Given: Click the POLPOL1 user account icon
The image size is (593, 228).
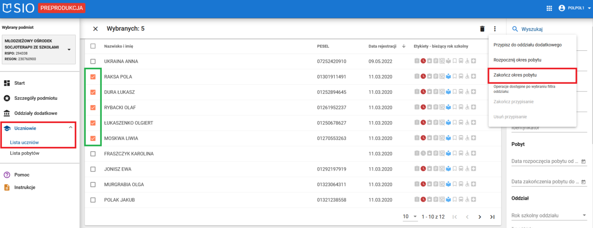Looking at the screenshot, I should click(561, 8).
